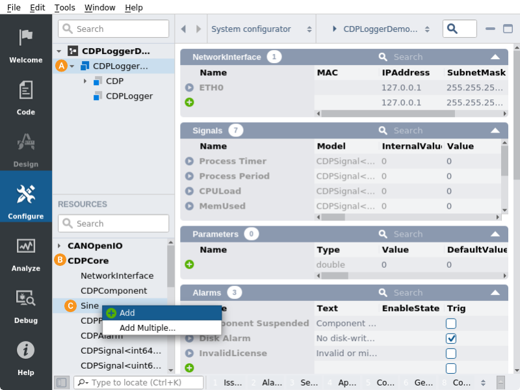Check the InvalidLicense Trig checkbox

click(x=451, y=354)
